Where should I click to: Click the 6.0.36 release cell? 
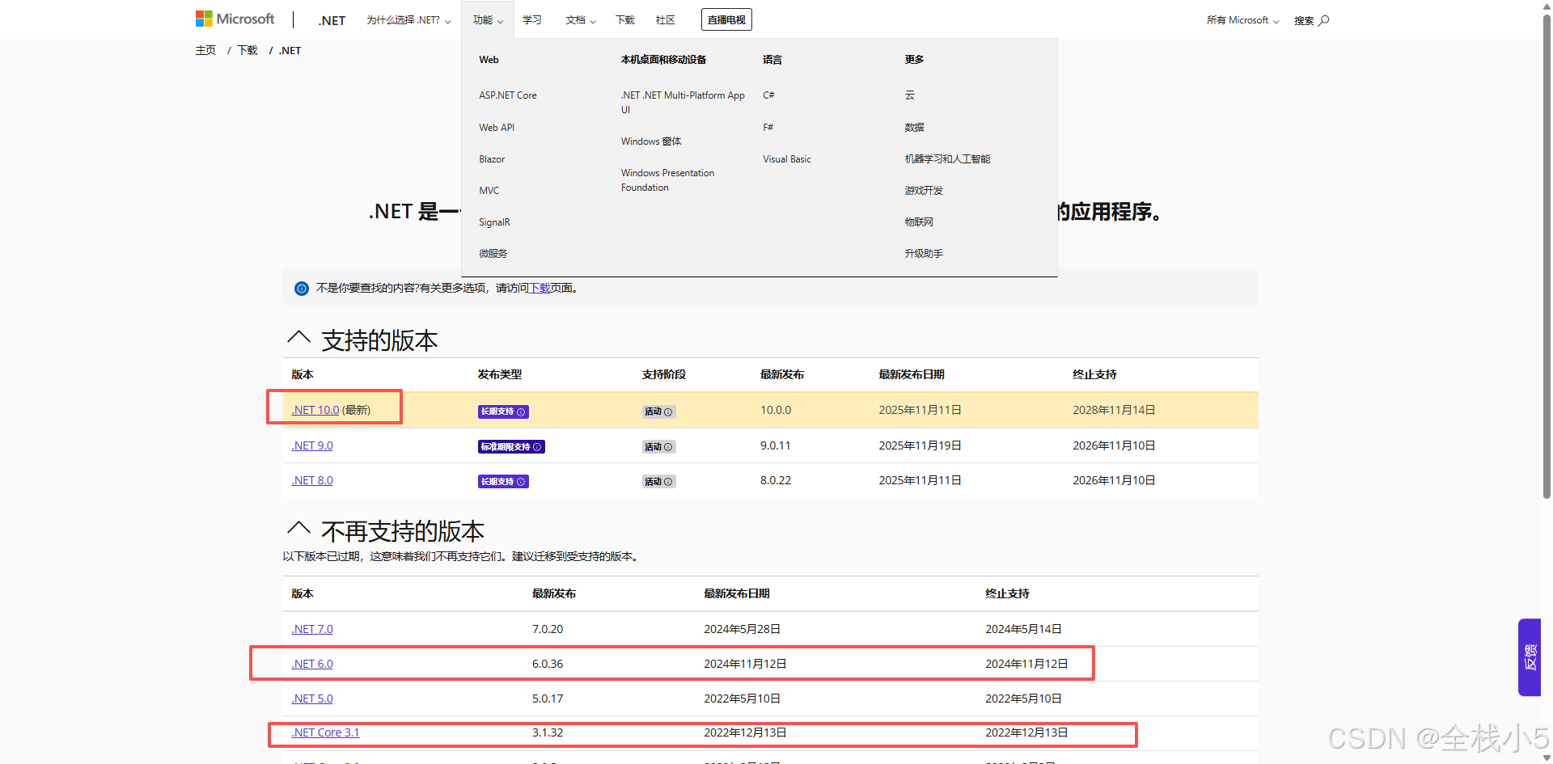coord(548,665)
